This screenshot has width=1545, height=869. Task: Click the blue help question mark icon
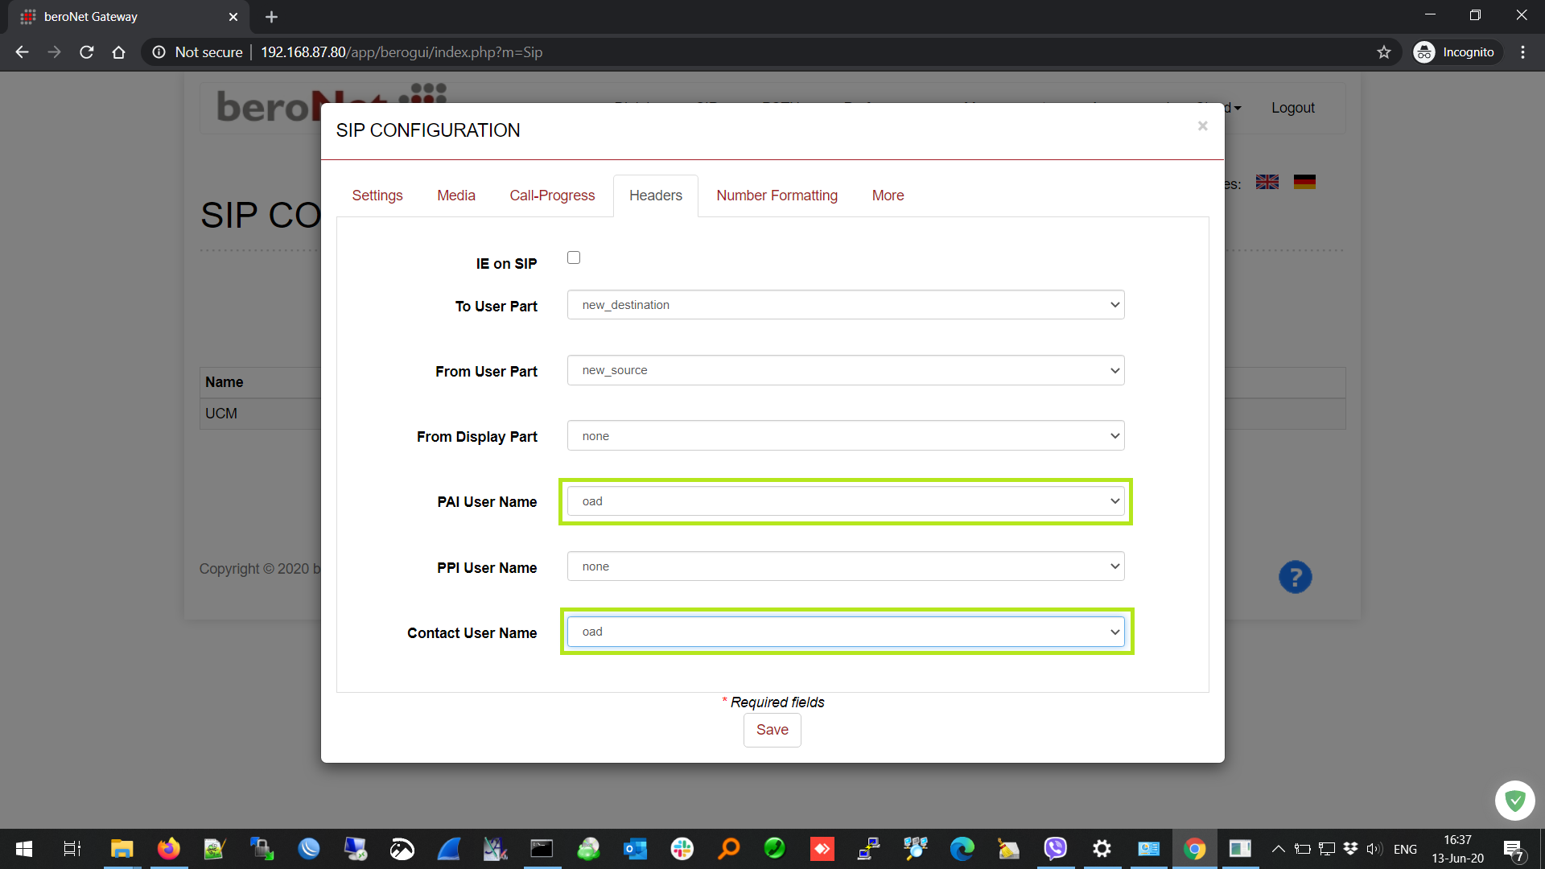pos(1295,577)
